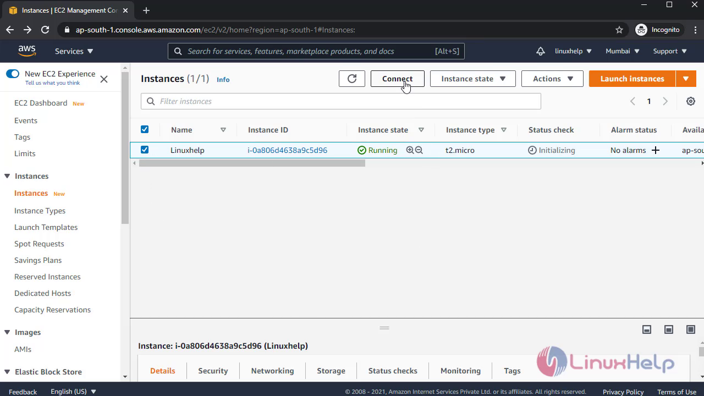Open the Actions dropdown button
The width and height of the screenshot is (704, 396).
point(553,79)
